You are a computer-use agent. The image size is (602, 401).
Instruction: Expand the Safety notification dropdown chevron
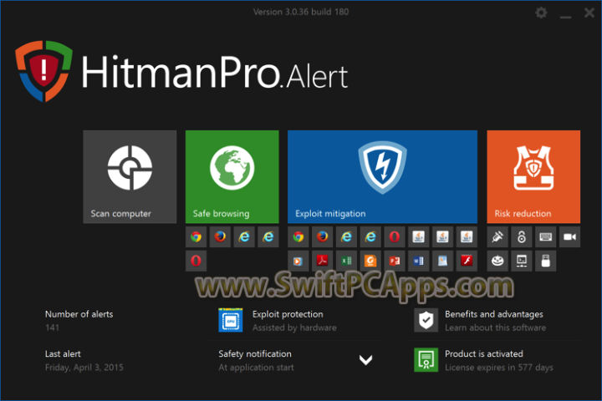pos(365,360)
